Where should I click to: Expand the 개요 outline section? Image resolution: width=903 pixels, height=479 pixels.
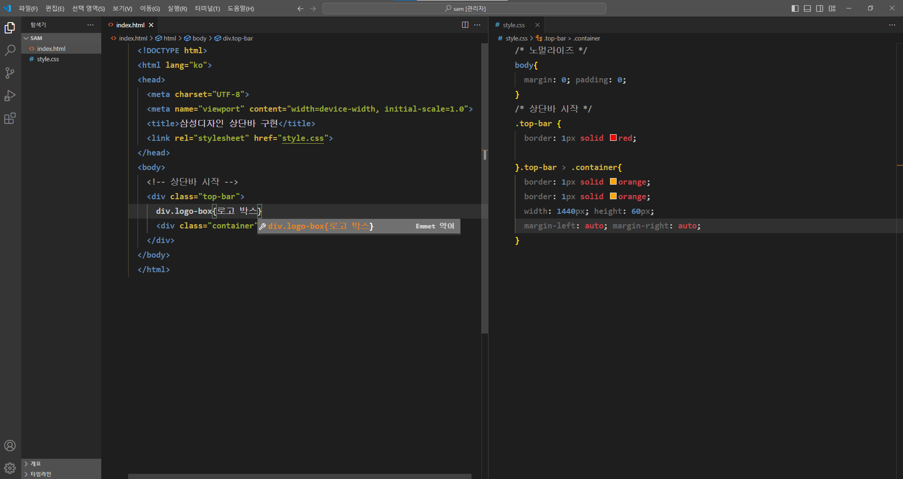(61, 463)
